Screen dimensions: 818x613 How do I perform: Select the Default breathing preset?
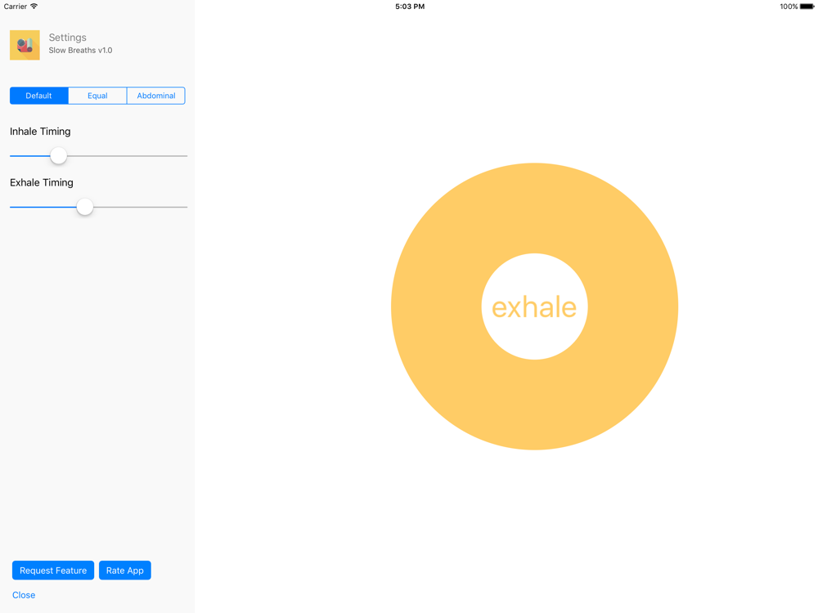(x=39, y=96)
